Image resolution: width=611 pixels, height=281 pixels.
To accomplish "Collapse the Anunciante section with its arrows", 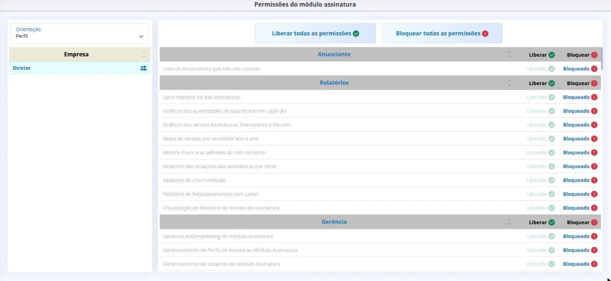I will pos(509,55).
